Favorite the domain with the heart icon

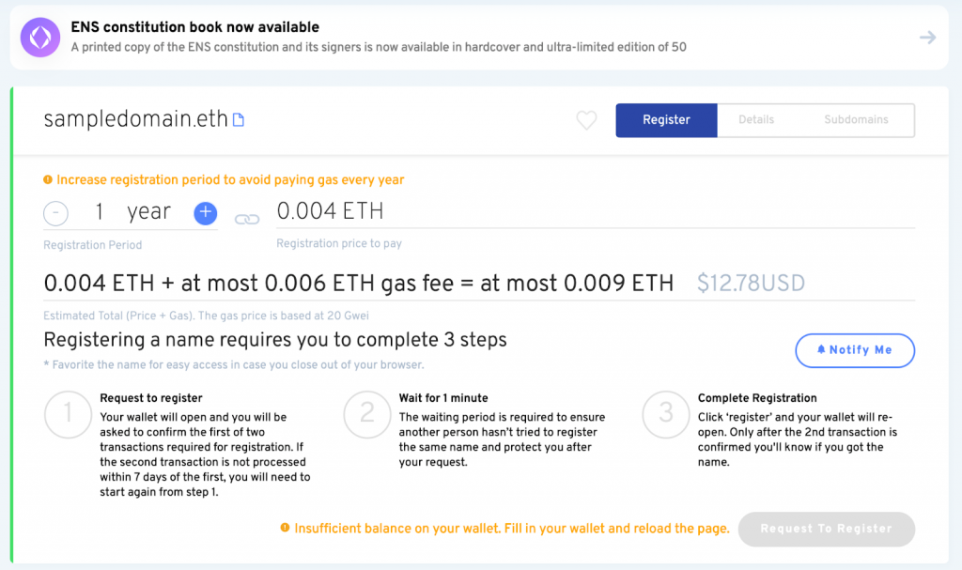pos(586,120)
